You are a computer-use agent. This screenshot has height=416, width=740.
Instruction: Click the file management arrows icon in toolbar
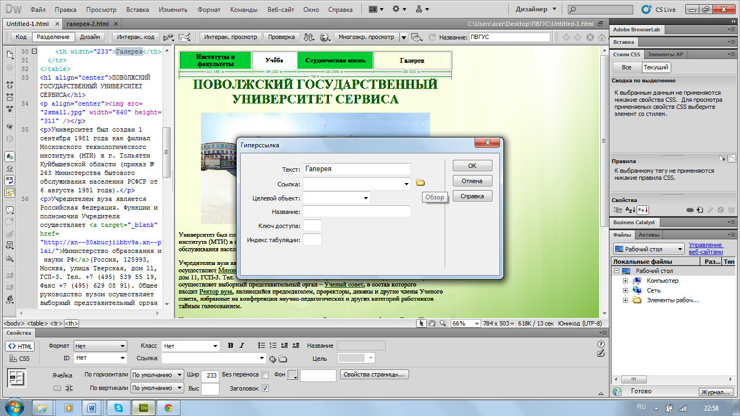coord(309,37)
